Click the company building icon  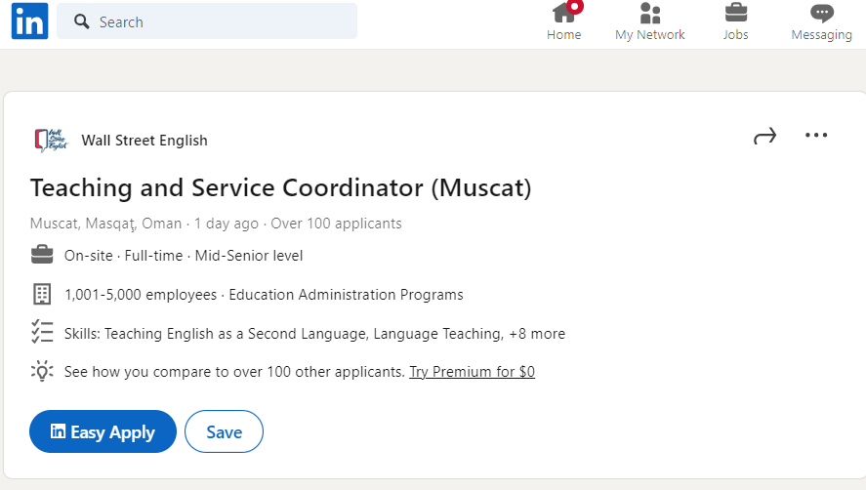click(x=42, y=295)
